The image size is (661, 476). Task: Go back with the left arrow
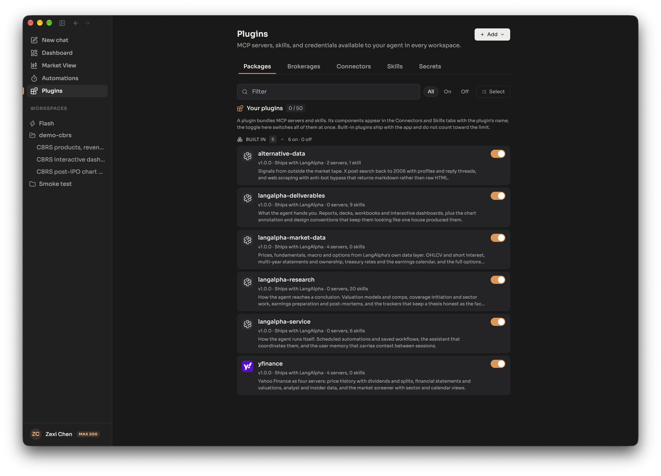click(x=76, y=23)
